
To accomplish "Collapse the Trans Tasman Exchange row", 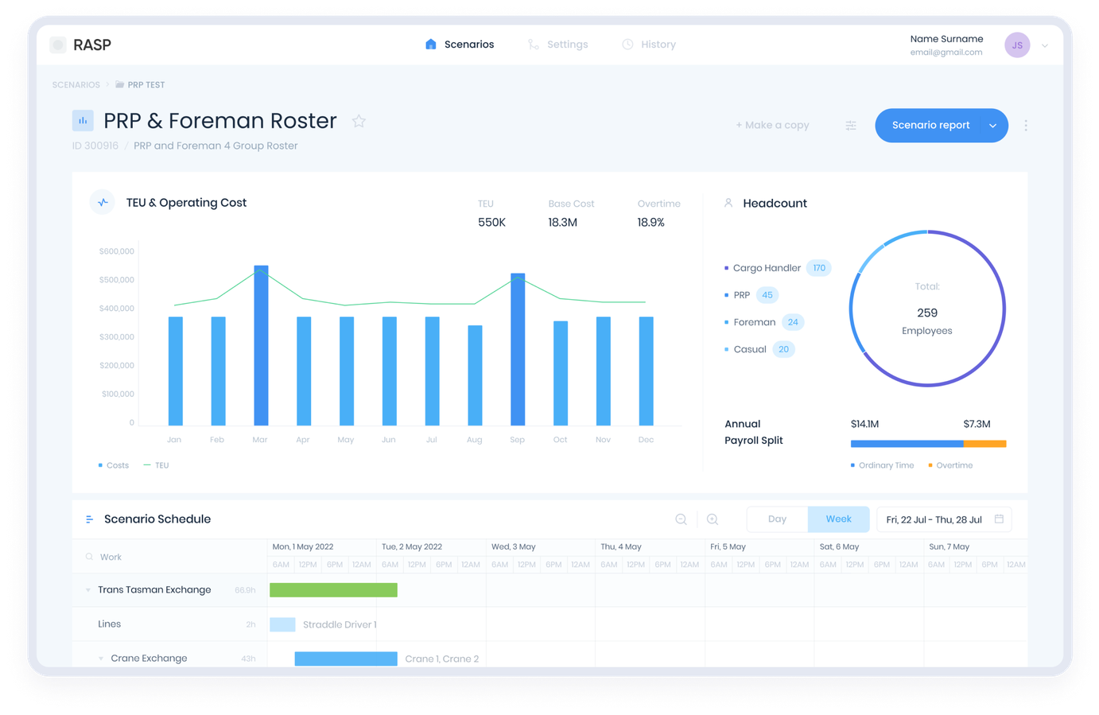I will coord(87,590).
